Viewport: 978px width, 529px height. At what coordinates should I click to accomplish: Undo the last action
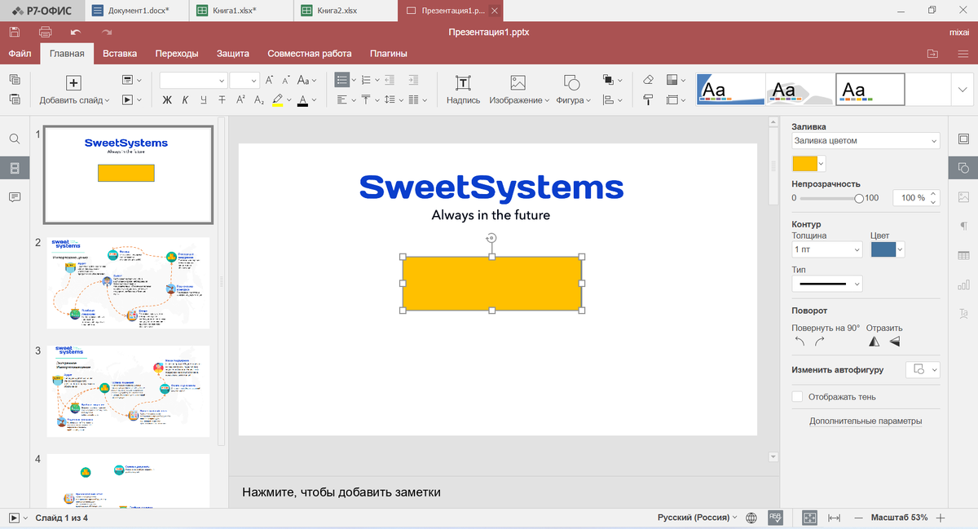[76, 32]
